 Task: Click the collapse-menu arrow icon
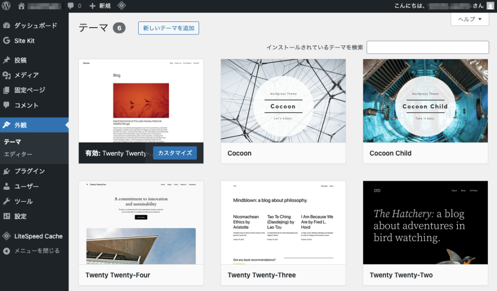7,251
